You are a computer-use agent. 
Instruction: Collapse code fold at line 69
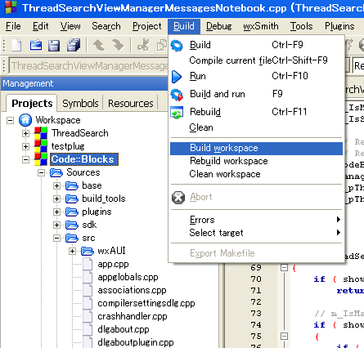tap(284, 268)
